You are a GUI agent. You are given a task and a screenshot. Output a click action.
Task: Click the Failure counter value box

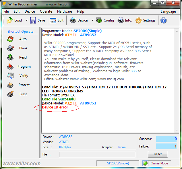(166, 146)
